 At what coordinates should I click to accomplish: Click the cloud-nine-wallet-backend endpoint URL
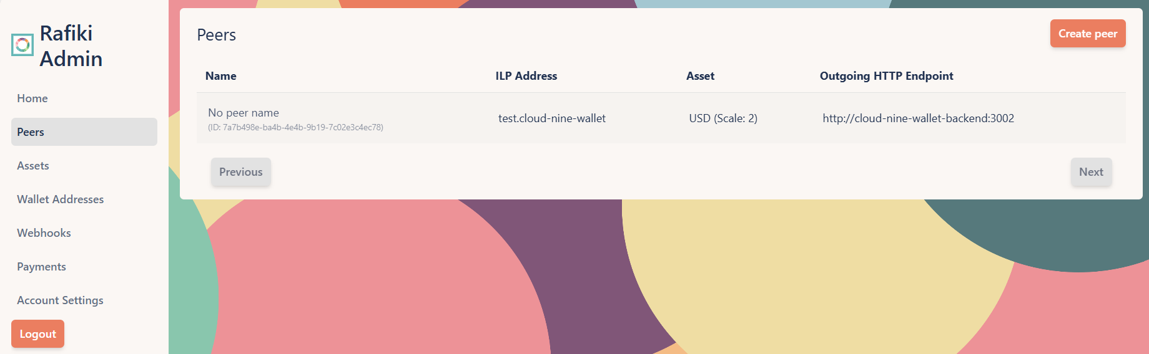[x=918, y=118]
